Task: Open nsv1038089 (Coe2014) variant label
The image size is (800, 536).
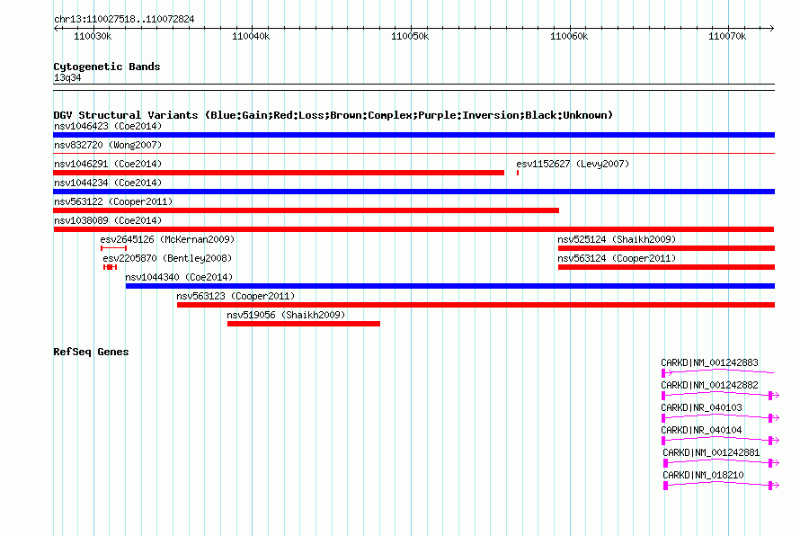Action: (x=108, y=220)
